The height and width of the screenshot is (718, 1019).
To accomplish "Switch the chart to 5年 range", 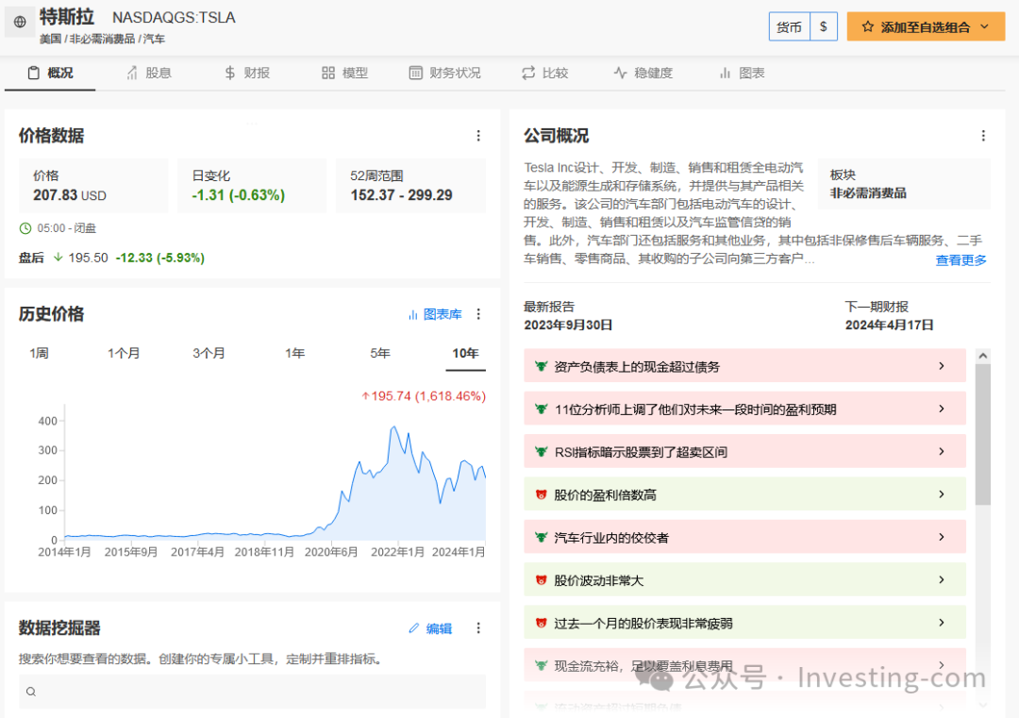I will pyautogui.click(x=380, y=353).
